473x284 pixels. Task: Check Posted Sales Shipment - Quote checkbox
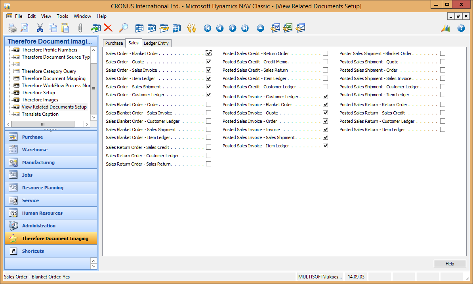tap(442, 62)
